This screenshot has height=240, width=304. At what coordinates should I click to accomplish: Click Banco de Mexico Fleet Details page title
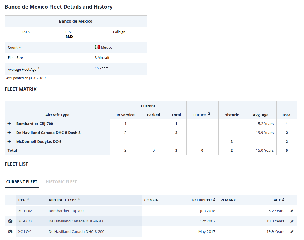coord(59,7)
